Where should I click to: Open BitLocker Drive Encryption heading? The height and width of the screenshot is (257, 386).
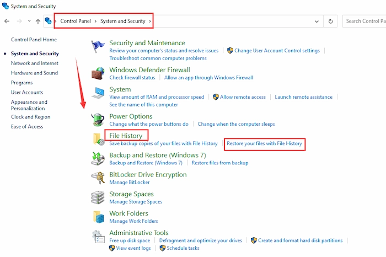tap(148, 174)
